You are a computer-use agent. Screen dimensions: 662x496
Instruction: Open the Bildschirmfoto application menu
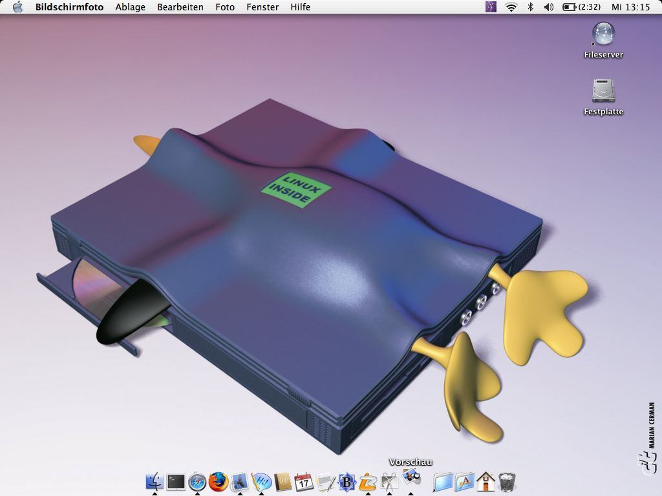tap(69, 7)
